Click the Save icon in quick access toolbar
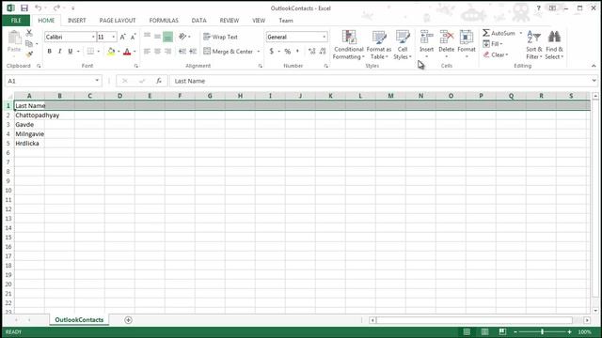 [24, 8]
